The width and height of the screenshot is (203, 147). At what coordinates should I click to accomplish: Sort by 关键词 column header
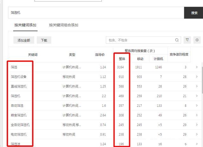(x=33, y=55)
